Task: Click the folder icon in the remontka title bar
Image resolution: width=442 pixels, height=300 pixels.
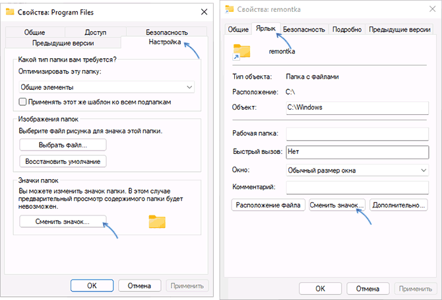Action: [x=230, y=9]
